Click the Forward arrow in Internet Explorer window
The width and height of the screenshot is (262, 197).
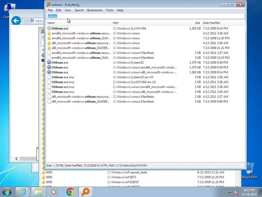pos(25,21)
